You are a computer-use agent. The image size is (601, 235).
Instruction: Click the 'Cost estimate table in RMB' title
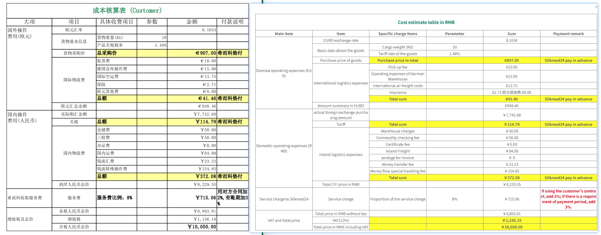point(426,22)
